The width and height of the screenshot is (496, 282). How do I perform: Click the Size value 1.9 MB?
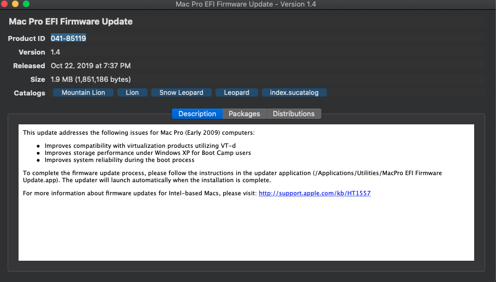[x=91, y=79]
